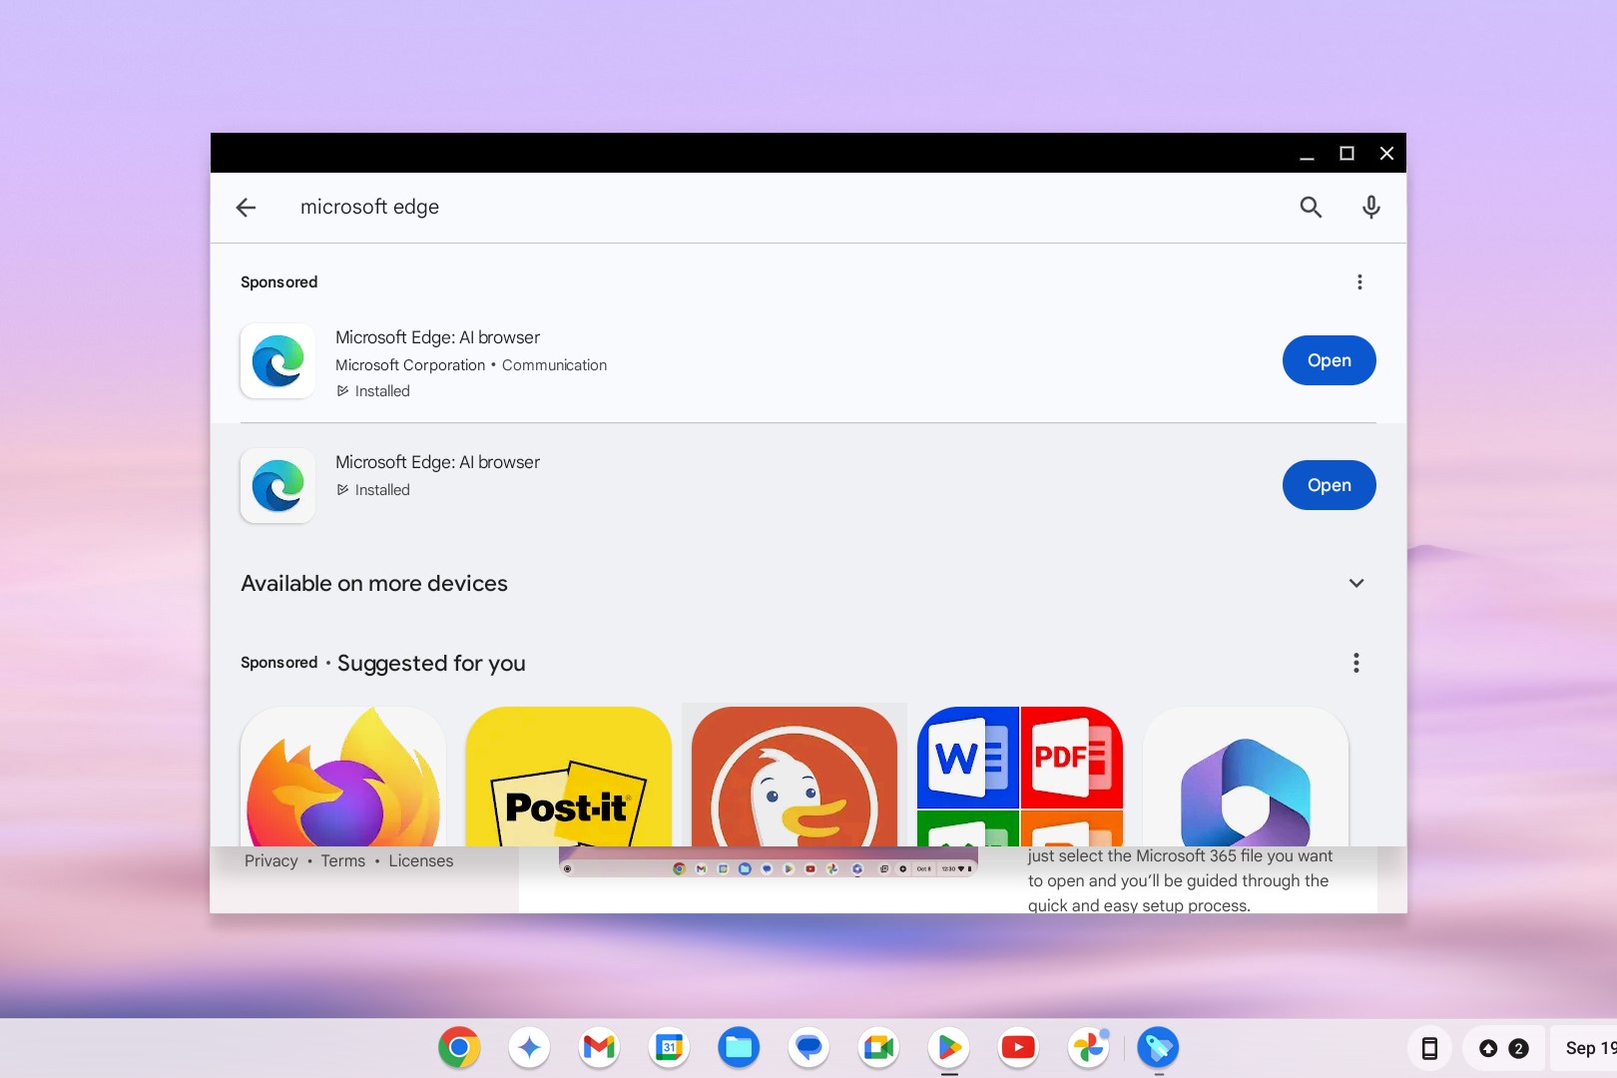
Task: Launch Chrome from the shelf
Action: [459, 1047]
